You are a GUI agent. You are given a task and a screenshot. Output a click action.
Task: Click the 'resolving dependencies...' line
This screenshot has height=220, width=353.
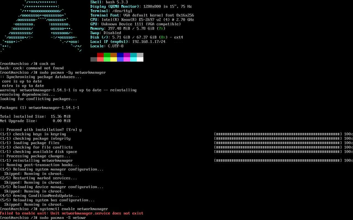tap(27, 95)
